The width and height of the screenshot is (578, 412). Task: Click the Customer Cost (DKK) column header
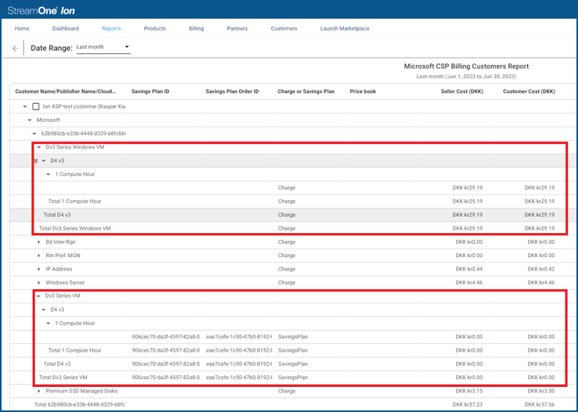(x=529, y=91)
